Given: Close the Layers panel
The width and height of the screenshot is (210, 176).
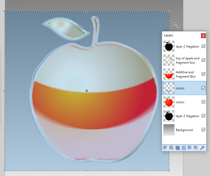Looking at the screenshot, I should tap(203, 36).
